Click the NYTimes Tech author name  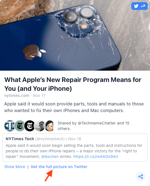coord(20,139)
